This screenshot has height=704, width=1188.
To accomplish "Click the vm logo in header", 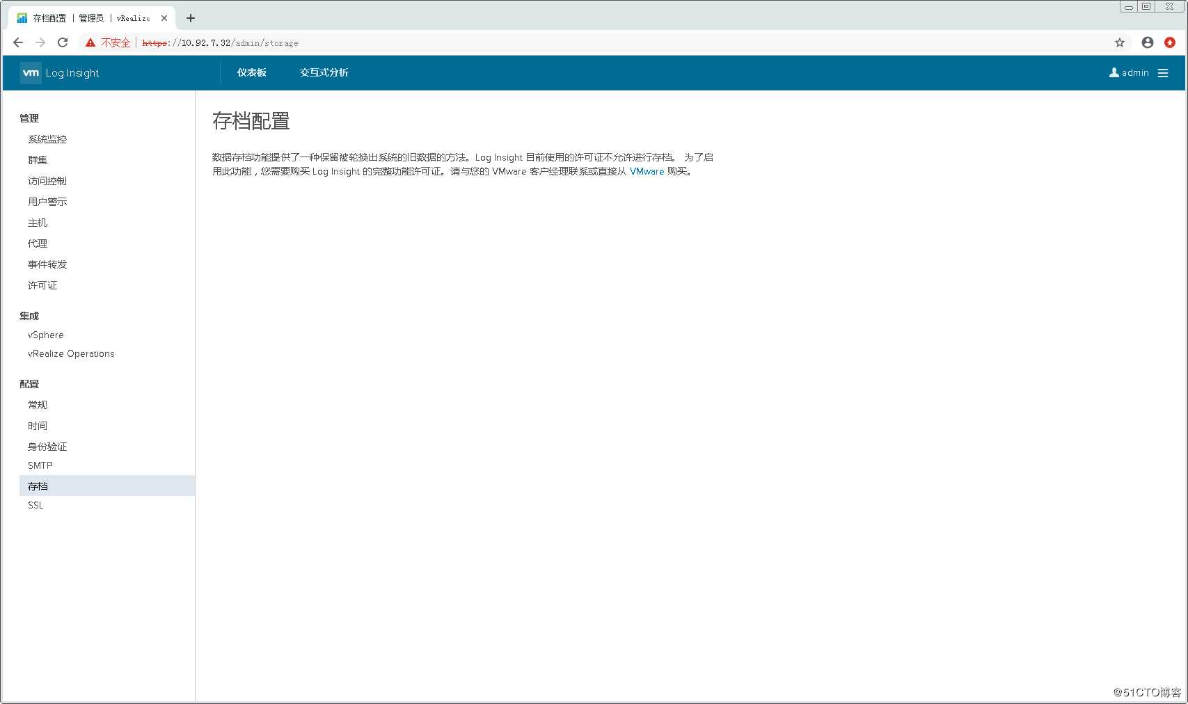I will [x=31, y=72].
